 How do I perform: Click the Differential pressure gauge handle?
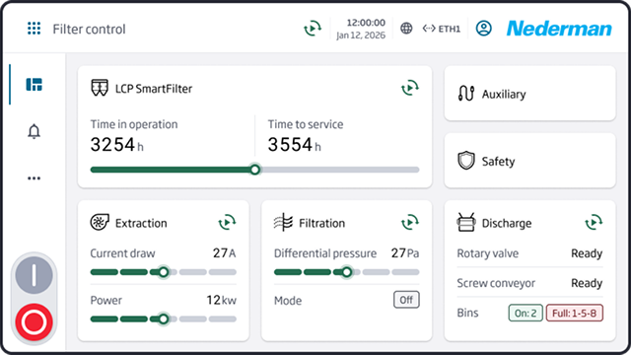pyautogui.click(x=346, y=272)
